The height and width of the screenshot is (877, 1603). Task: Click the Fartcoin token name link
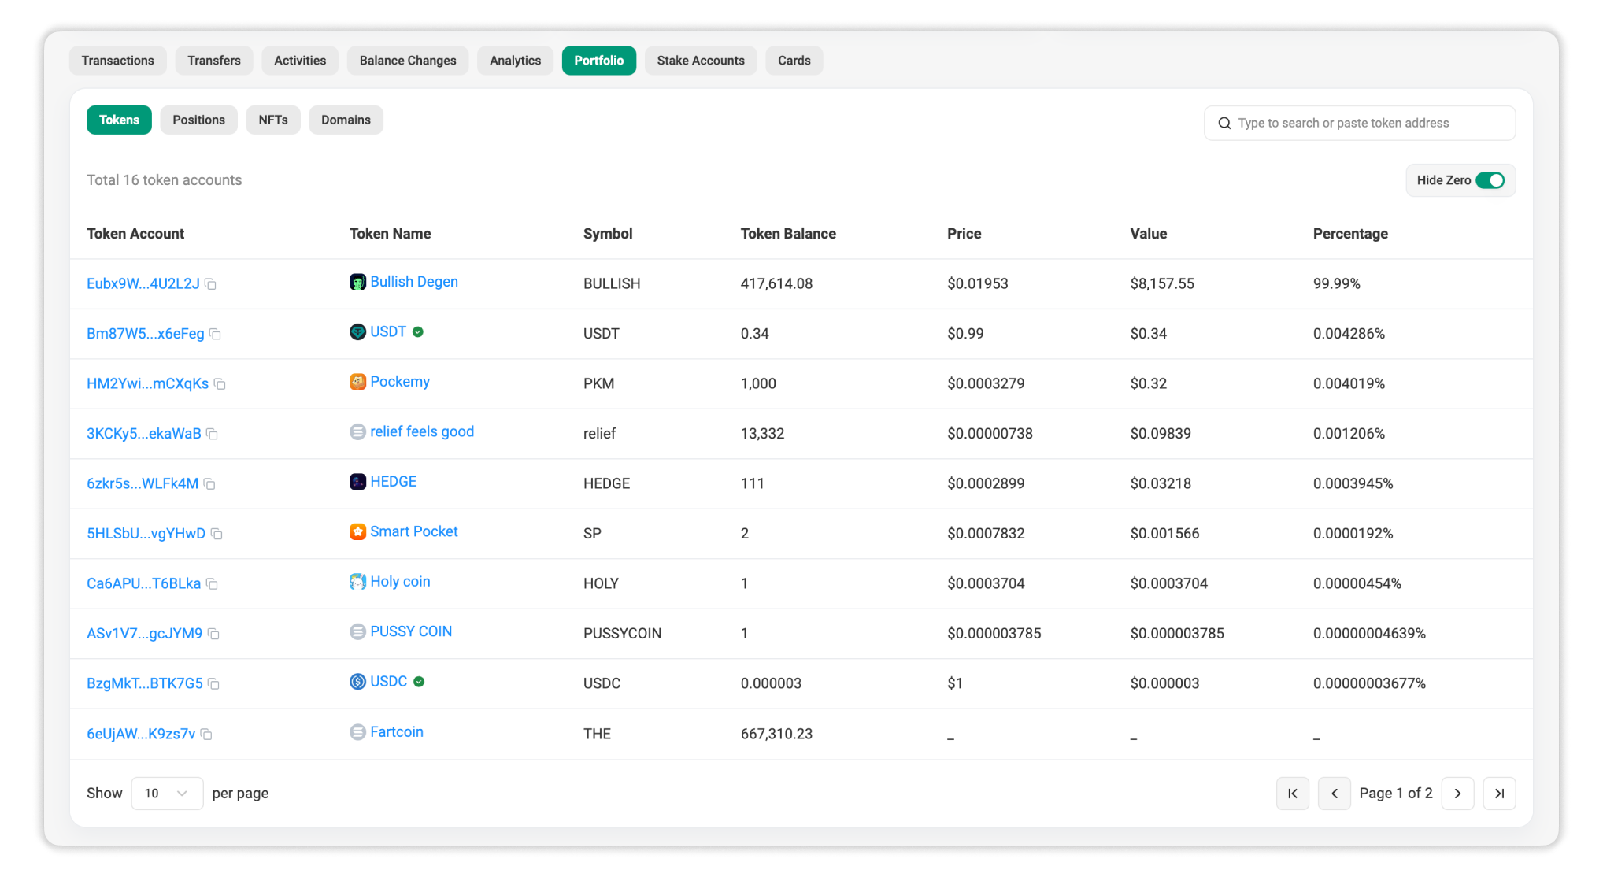(x=396, y=731)
